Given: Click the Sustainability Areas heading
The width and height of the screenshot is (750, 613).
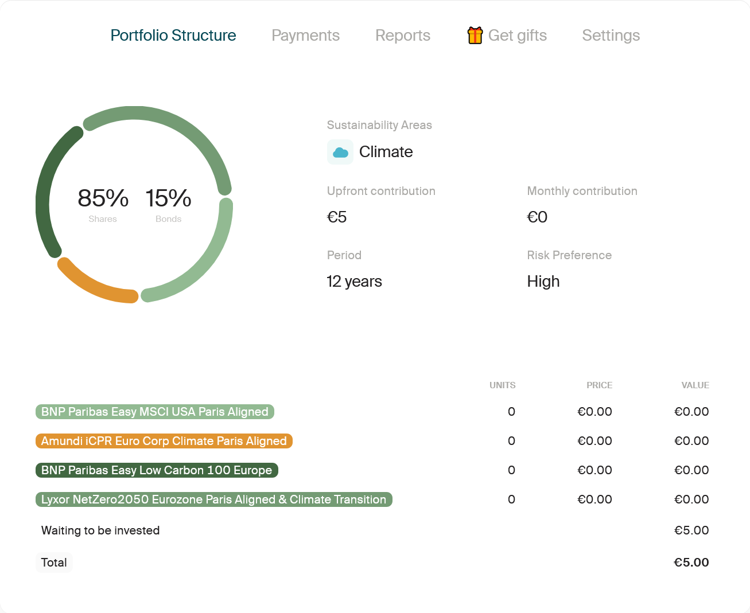Looking at the screenshot, I should click(x=379, y=125).
